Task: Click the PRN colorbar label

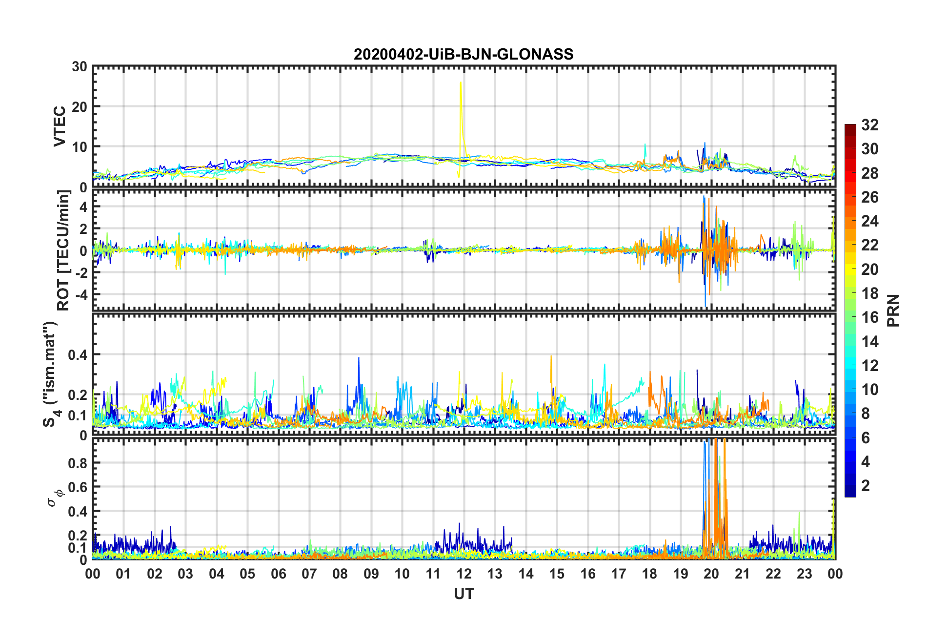Action: point(893,310)
